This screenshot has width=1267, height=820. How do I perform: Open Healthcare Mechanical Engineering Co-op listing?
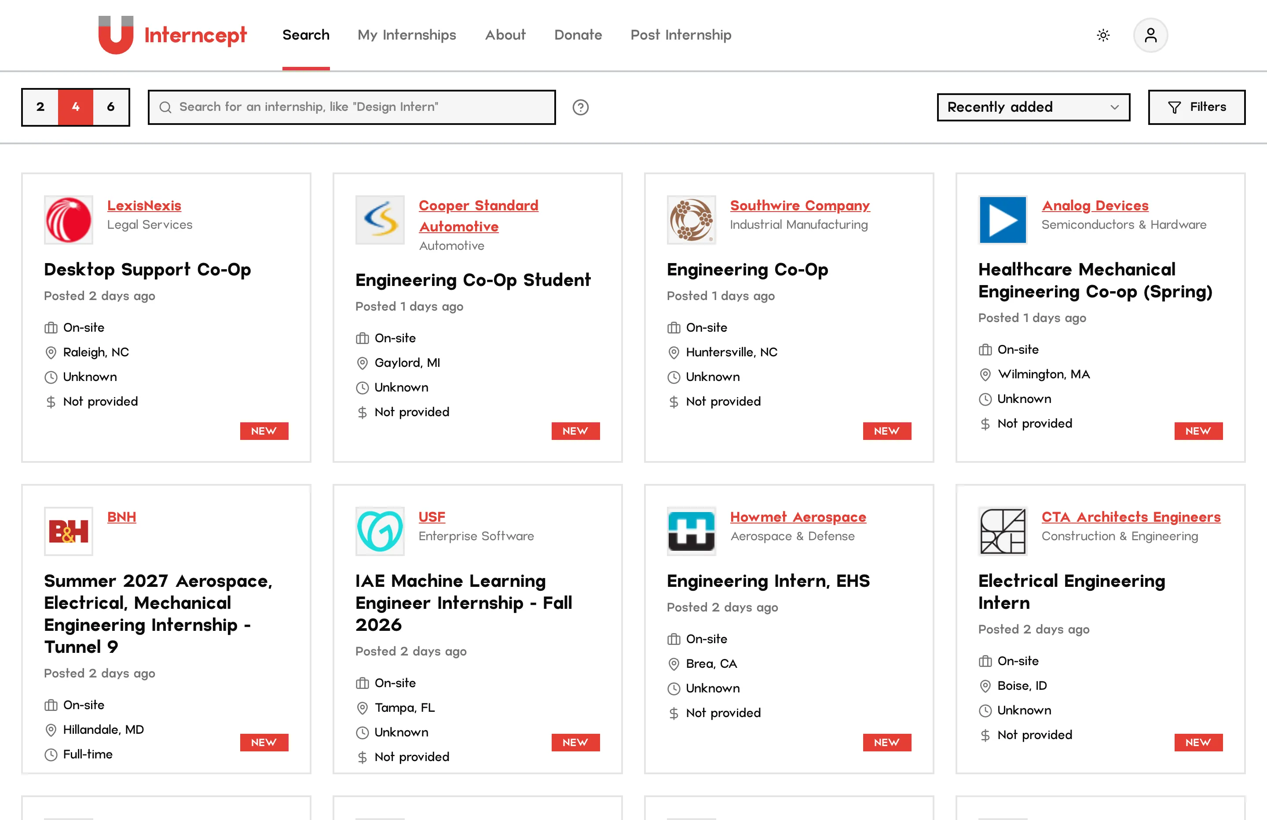pyautogui.click(x=1095, y=281)
